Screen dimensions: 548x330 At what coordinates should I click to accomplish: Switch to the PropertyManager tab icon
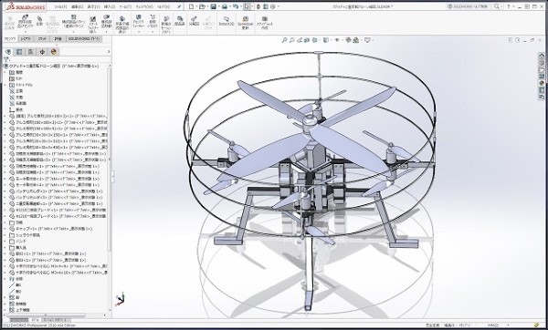[x=19, y=52]
